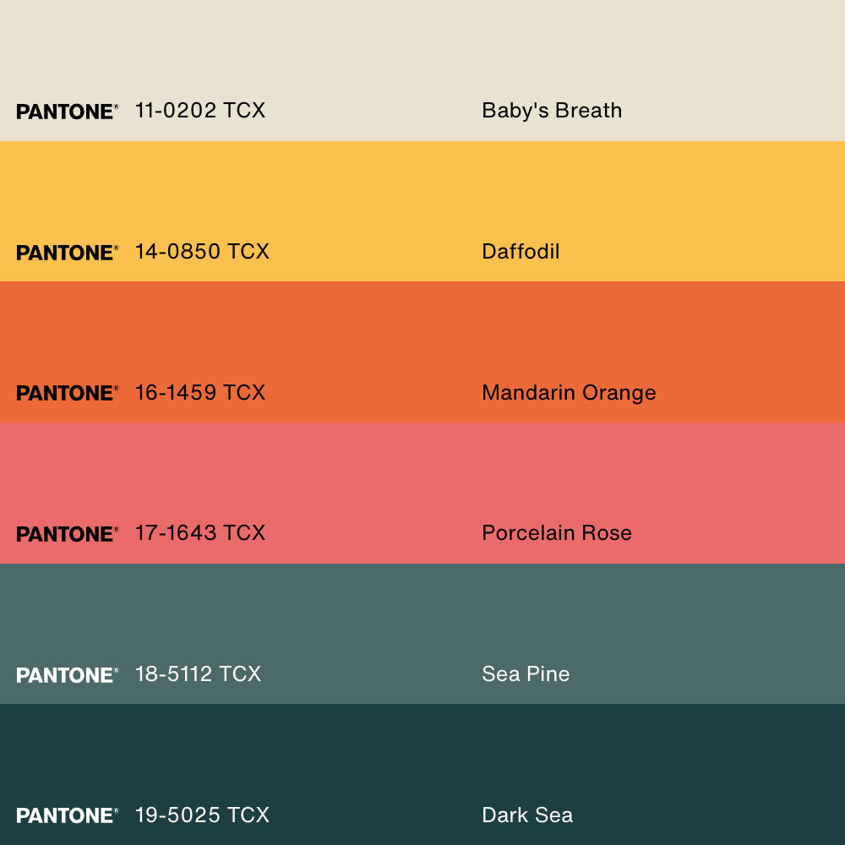Select the 18-5112 TCX code text
The height and width of the screenshot is (845, 845).
point(198,674)
